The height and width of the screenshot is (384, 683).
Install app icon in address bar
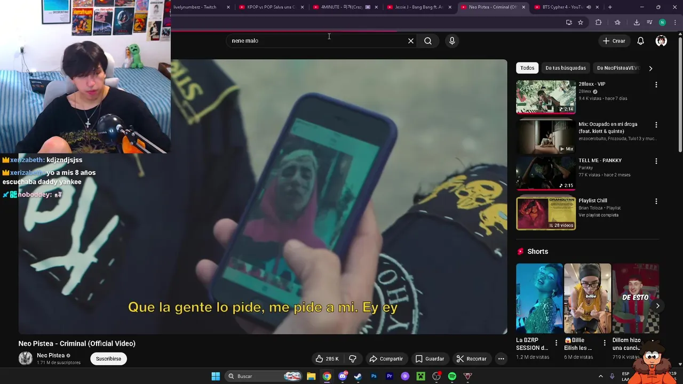[x=569, y=22]
